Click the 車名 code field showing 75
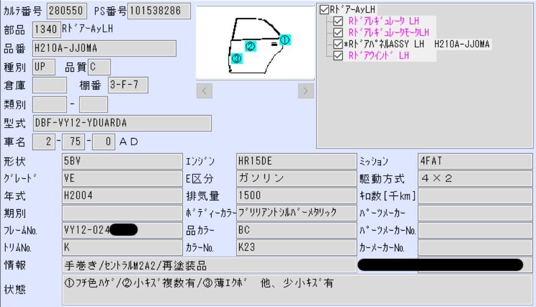536x307 pixels. click(x=74, y=142)
